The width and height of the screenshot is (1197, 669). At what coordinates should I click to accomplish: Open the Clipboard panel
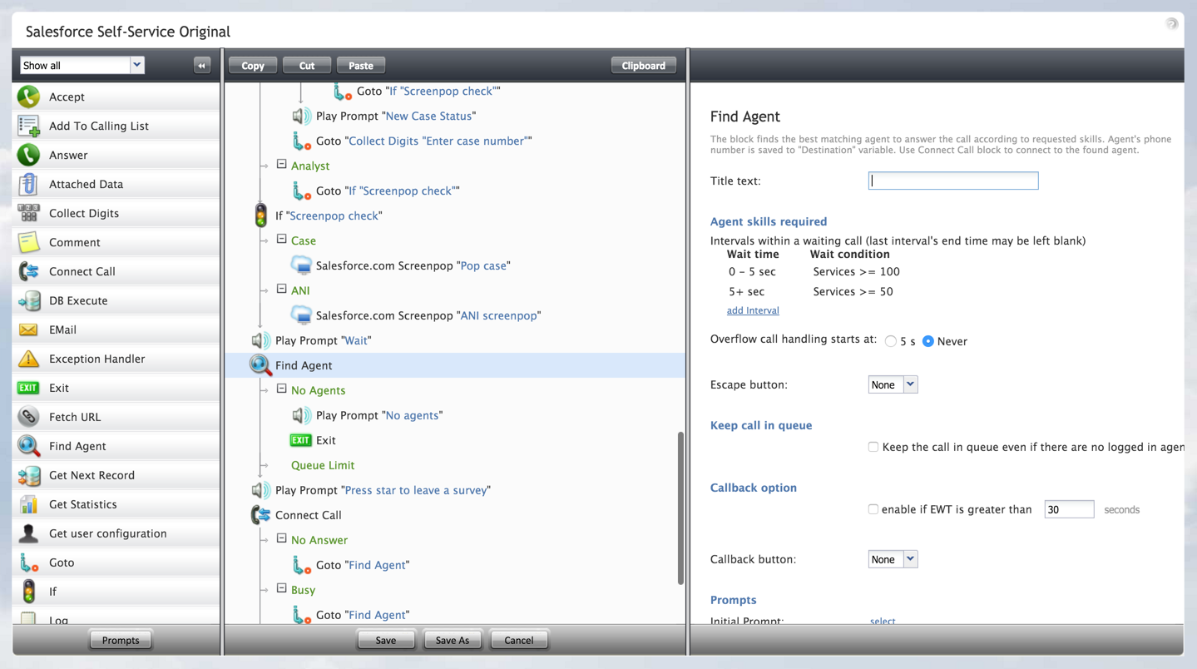(x=644, y=65)
